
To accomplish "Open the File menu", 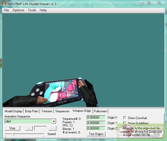I will tap(6, 10).
